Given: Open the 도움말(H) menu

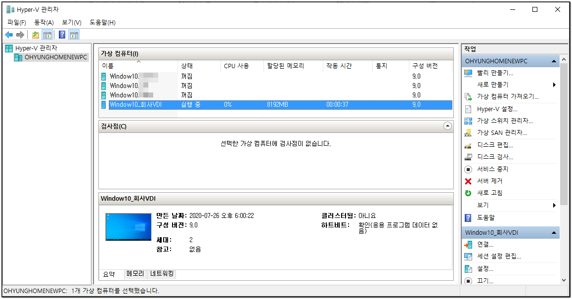Looking at the screenshot, I should coord(102,23).
